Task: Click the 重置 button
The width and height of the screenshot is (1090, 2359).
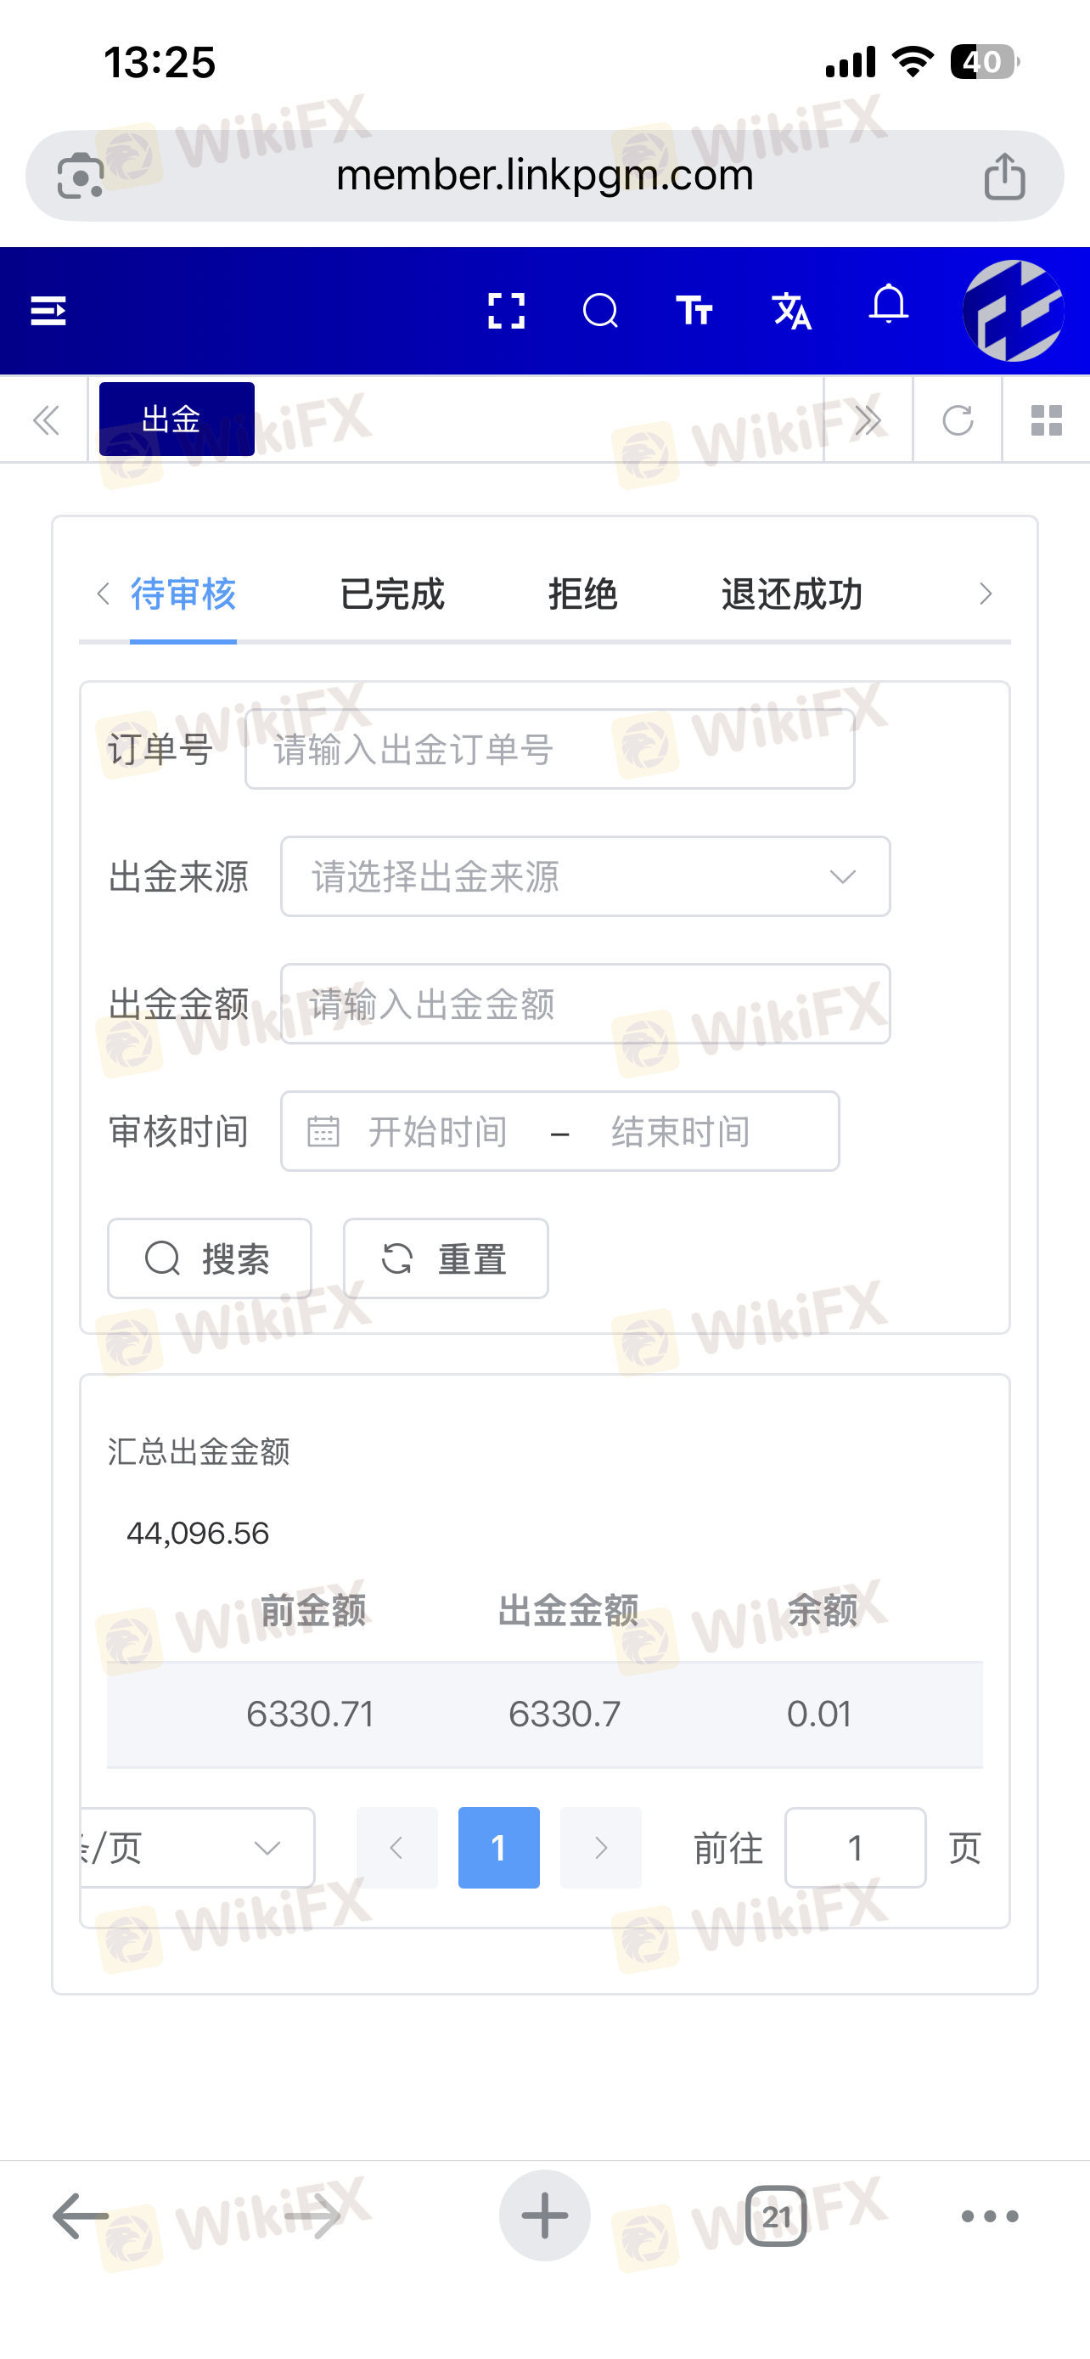Action: coord(446,1258)
